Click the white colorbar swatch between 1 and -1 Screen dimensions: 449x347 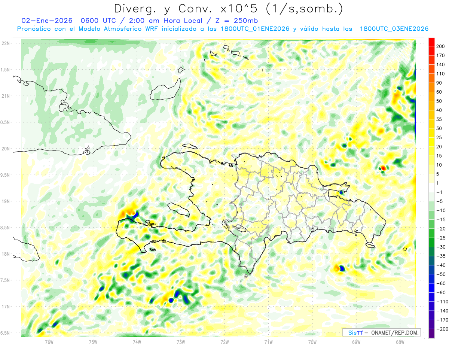431,188
